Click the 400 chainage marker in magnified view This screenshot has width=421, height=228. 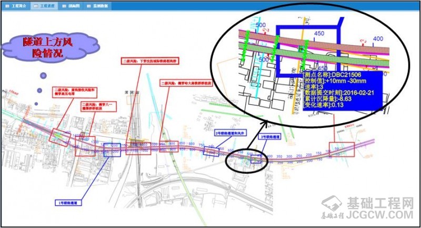377,39
